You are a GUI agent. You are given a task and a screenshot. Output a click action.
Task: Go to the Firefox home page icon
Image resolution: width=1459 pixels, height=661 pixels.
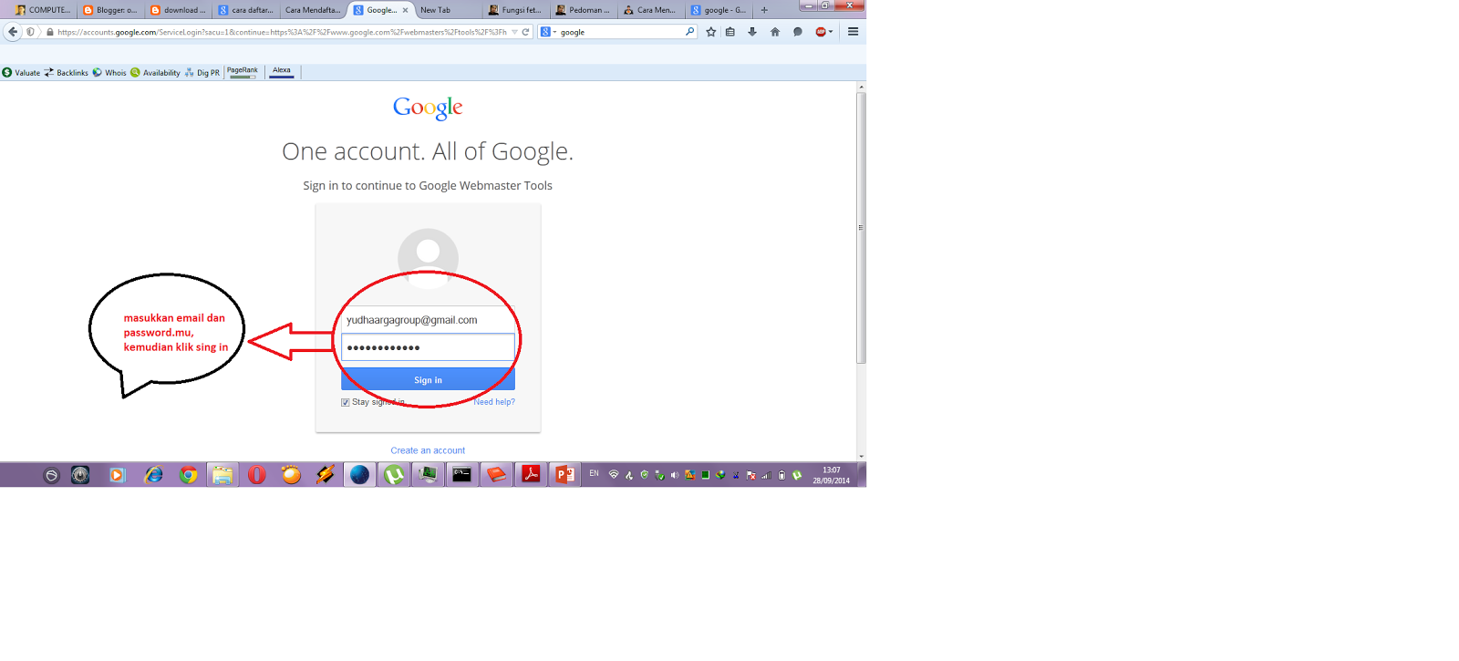coord(775,32)
